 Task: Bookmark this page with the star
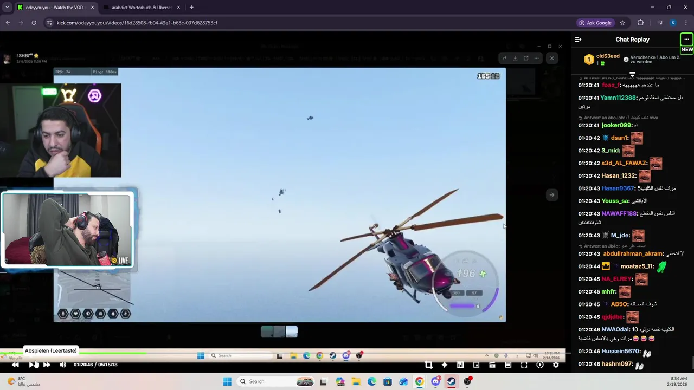tap(622, 23)
